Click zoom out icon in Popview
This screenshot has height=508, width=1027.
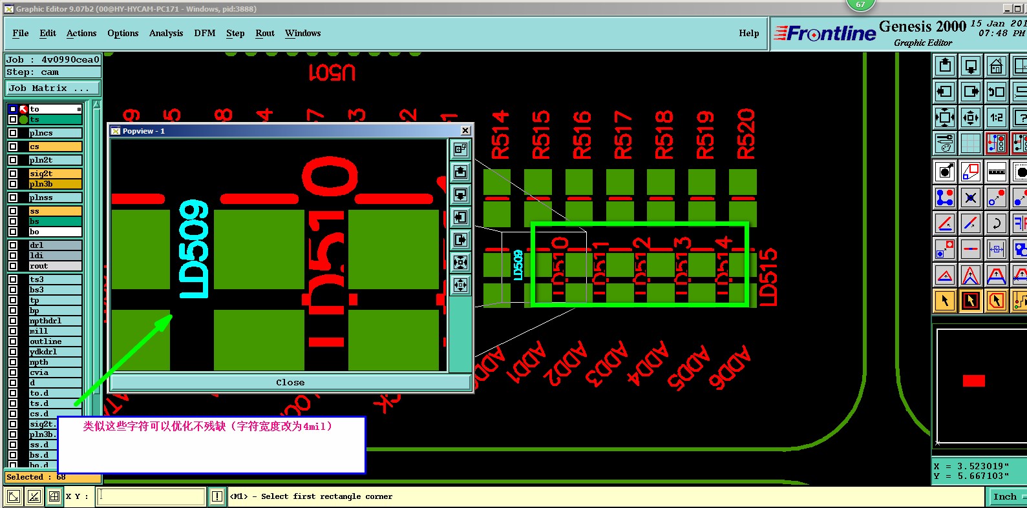(x=460, y=285)
